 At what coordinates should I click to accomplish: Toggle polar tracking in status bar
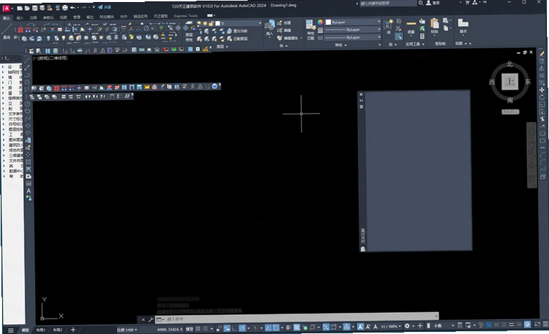pyautogui.click(x=242, y=329)
